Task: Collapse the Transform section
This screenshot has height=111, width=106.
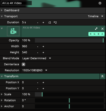Action: click(2, 76)
